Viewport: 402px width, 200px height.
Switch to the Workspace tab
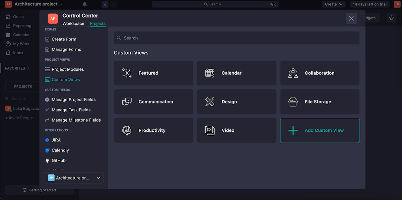click(x=73, y=23)
